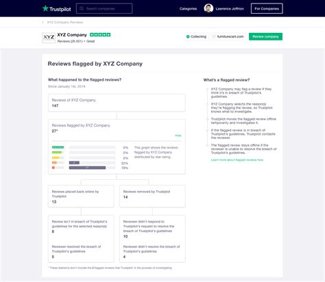Select the 'Reviews of XYZ Company' card
Screen dimensions: 325x282
(117, 103)
